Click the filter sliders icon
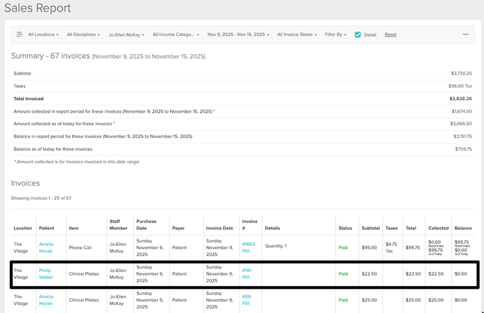The width and height of the screenshot is (484, 313). pyautogui.click(x=19, y=35)
